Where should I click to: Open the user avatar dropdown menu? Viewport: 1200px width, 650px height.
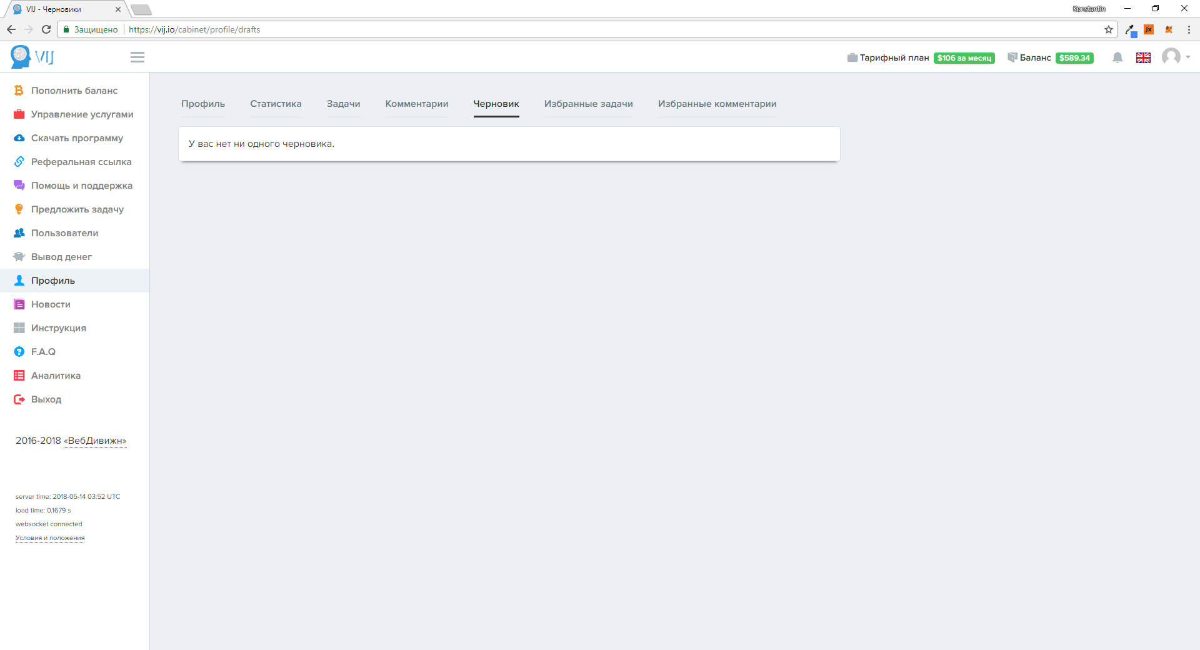(x=1174, y=57)
